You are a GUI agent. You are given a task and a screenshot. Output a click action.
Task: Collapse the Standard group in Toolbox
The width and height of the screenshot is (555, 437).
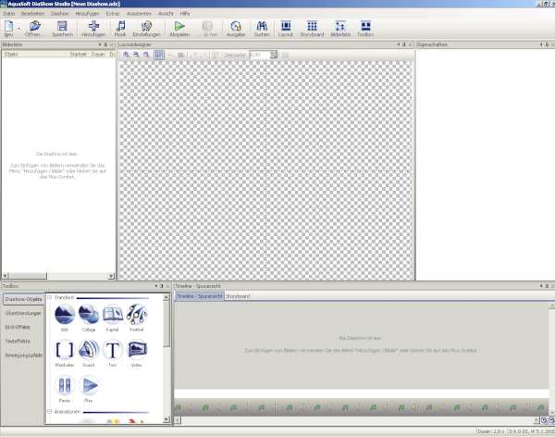tap(49, 297)
